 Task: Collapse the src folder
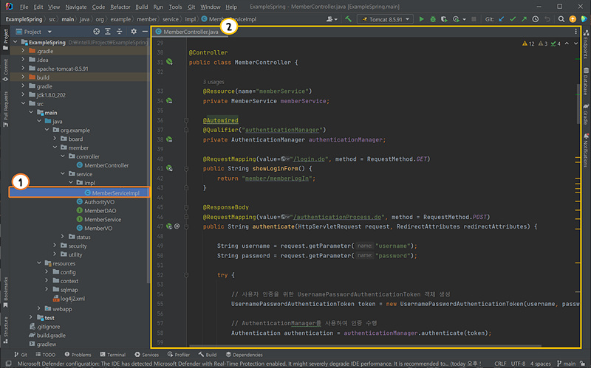point(24,103)
